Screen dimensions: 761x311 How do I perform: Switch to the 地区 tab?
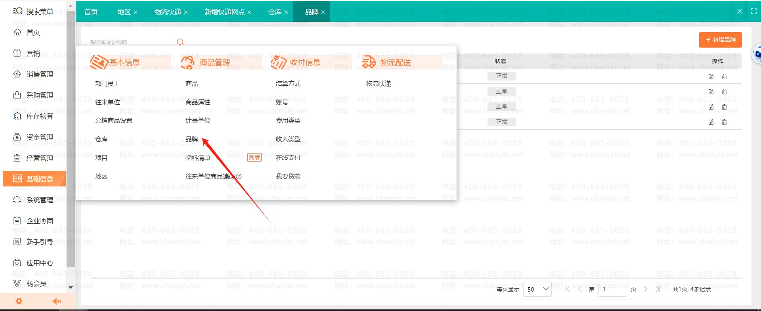point(124,12)
